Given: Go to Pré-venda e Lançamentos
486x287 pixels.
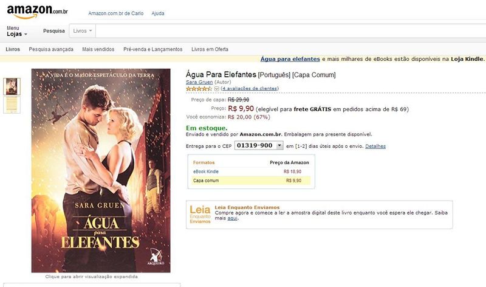Looking at the screenshot, I should tap(153, 49).
